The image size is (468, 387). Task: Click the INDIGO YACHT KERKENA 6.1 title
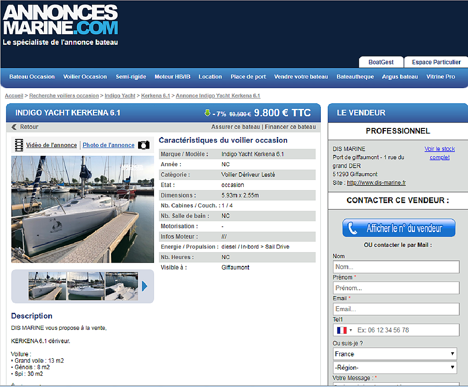68,113
